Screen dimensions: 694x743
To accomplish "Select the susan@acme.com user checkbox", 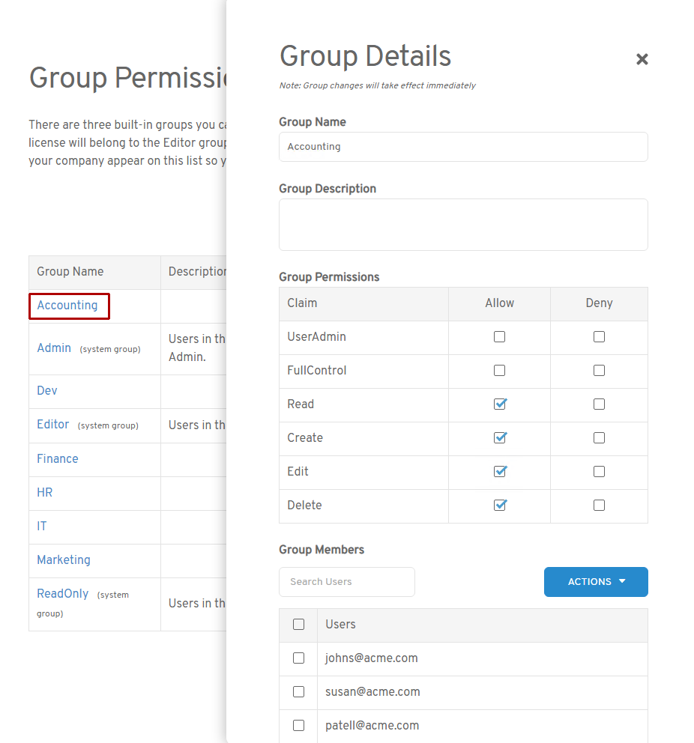I will (x=298, y=692).
